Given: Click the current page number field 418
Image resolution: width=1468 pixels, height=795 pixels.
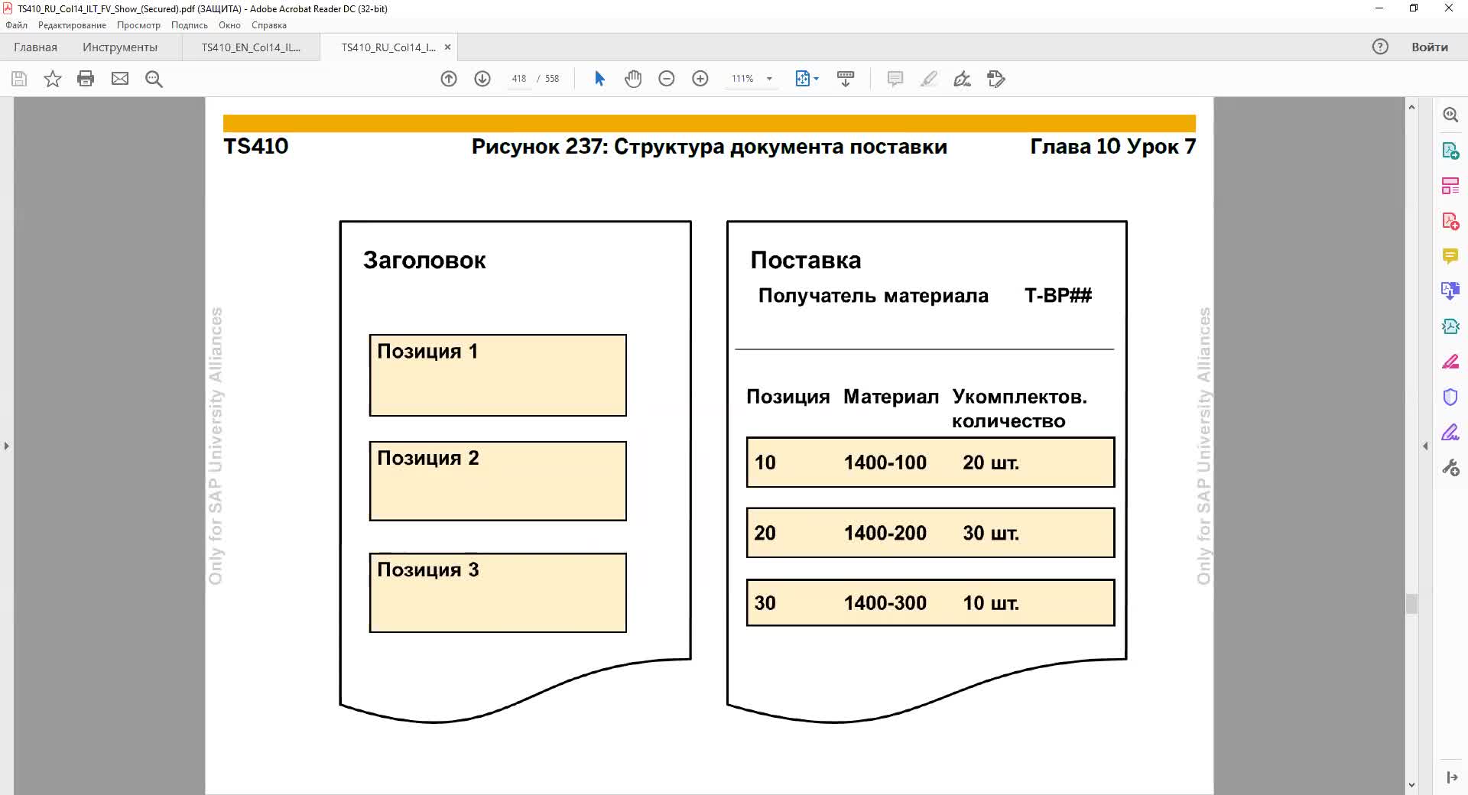Looking at the screenshot, I should coord(519,79).
